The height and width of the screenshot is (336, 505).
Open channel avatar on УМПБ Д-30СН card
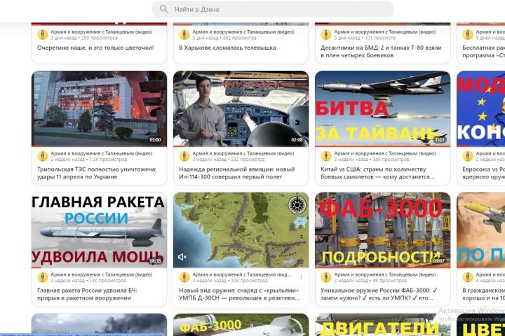[184, 277]
